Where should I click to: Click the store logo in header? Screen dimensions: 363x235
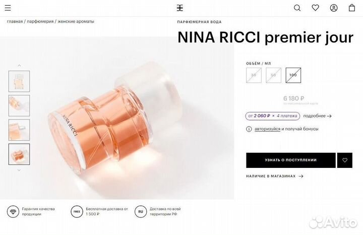click(180, 8)
